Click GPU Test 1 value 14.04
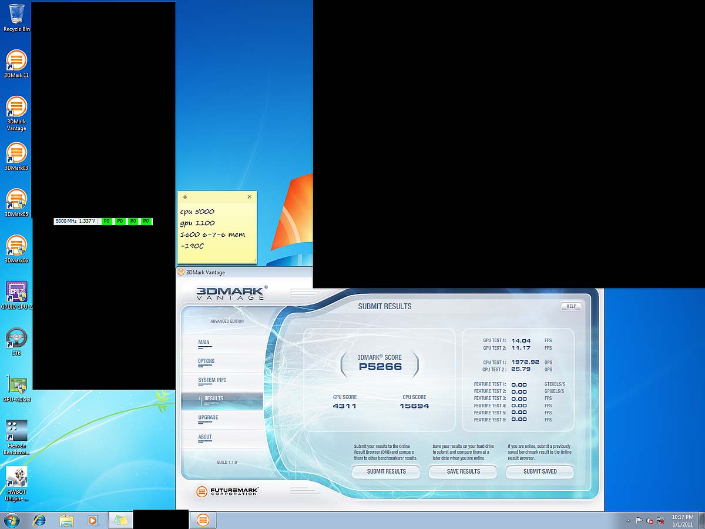 pyautogui.click(x=521, y=340)
